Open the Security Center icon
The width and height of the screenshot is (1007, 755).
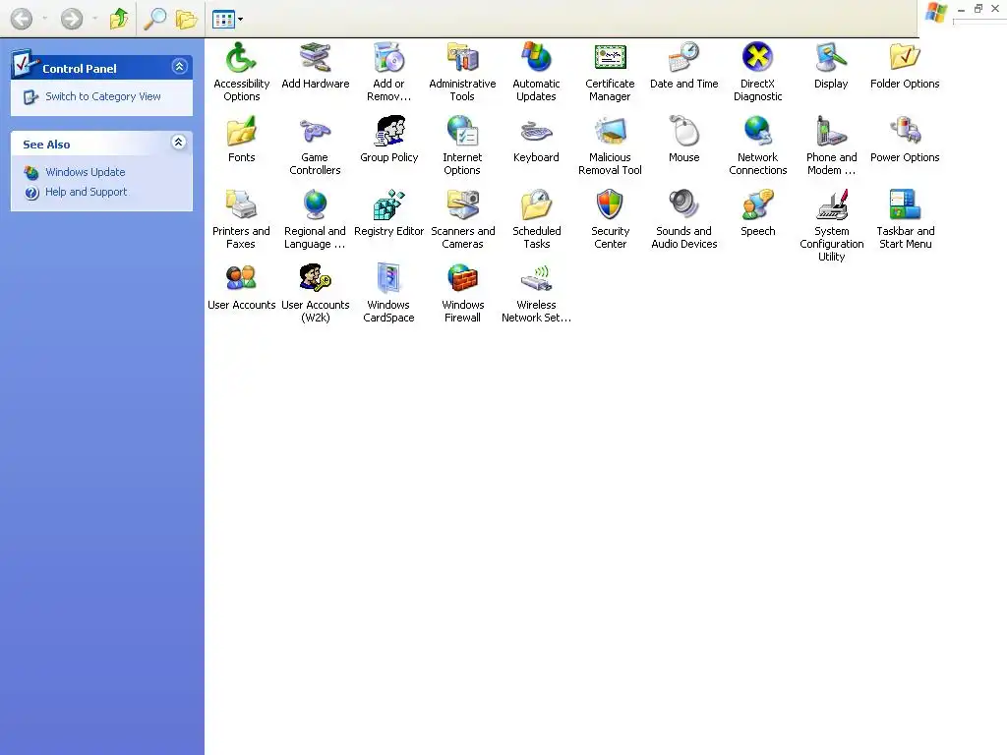coord(610,205)
